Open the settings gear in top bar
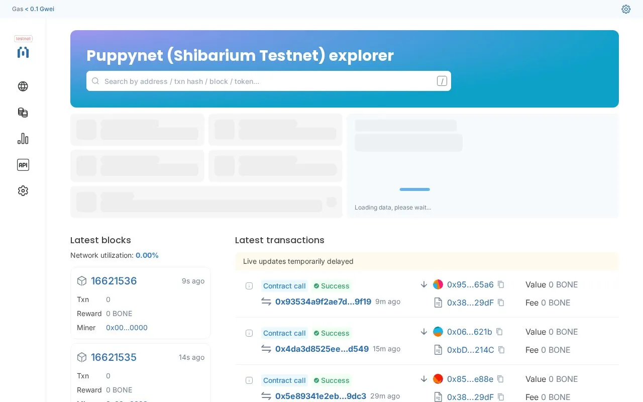The image size is (643, 402). coord(626,9)
